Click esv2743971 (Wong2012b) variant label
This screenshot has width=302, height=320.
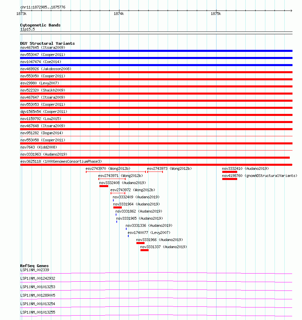point(120,176)
